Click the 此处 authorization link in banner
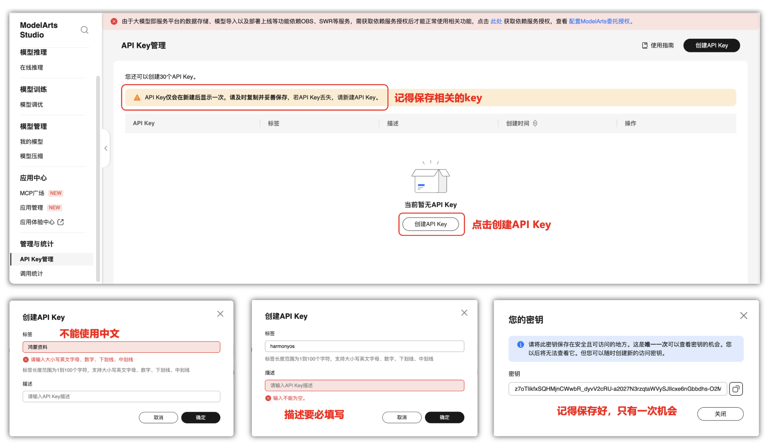The width and height of the screenshot is (769, 443). (496, 21)
